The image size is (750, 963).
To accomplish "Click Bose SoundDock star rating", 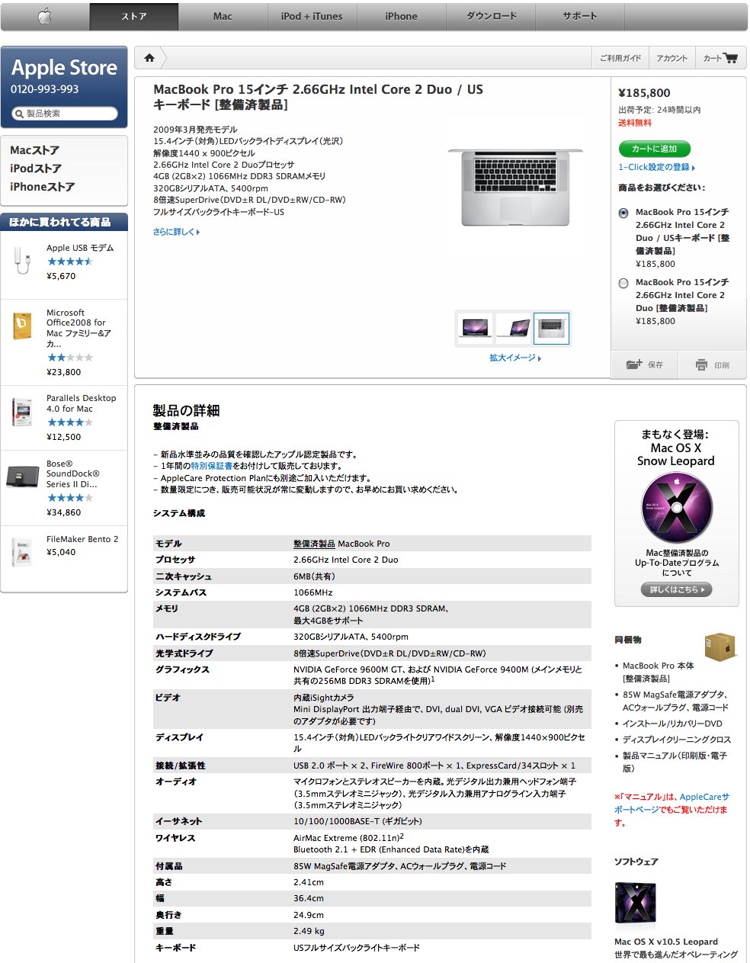I will (69, 498).
